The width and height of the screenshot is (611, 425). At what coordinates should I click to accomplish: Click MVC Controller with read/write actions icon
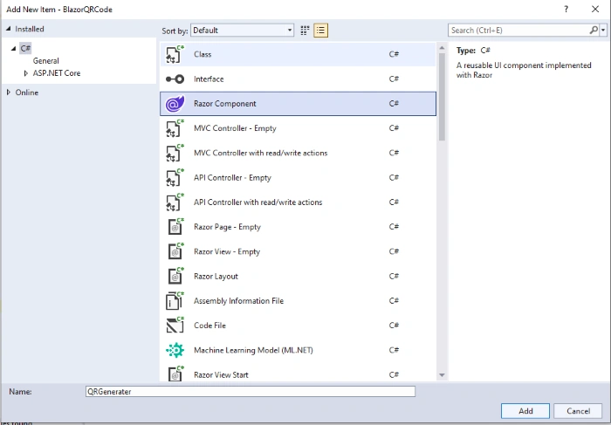coord(175,153)
